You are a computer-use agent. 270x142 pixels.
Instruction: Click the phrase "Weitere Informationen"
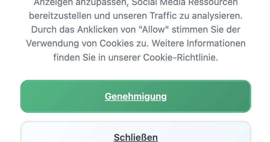(198, 43)
